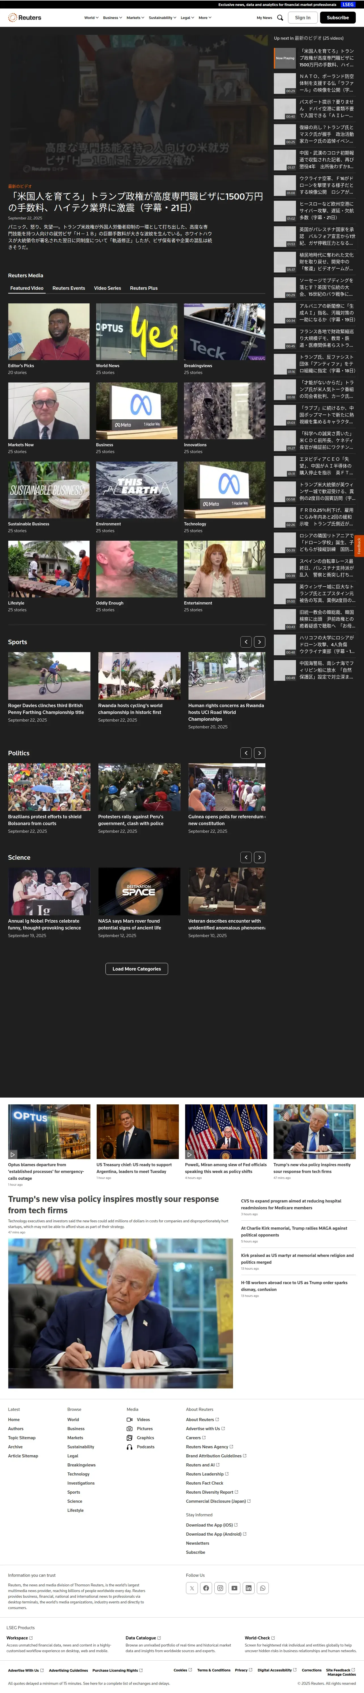This screenshot has width=364, height=1693.
Task: Click external-link icon beside Reuters News Agency
Action: pyautogui.click(x=231, y=1447)
